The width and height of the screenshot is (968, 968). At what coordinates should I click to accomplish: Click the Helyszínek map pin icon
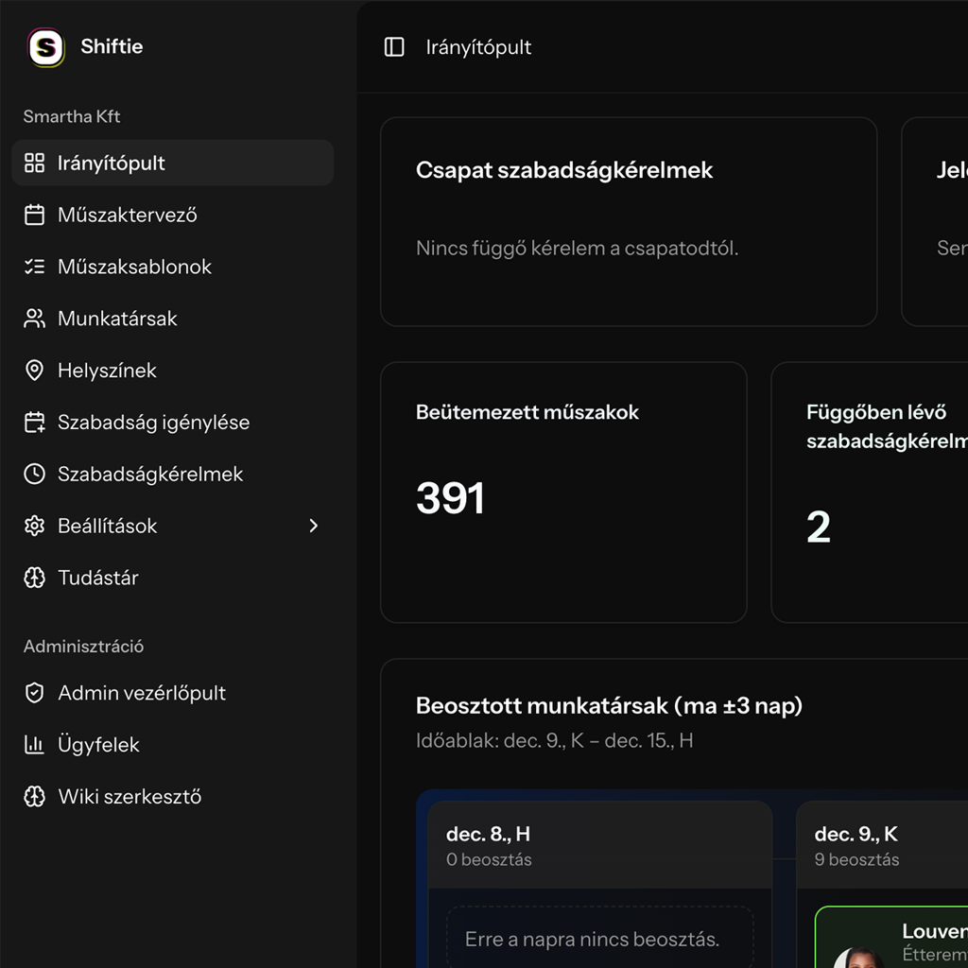pyautogui.click(x=35, y=371)
